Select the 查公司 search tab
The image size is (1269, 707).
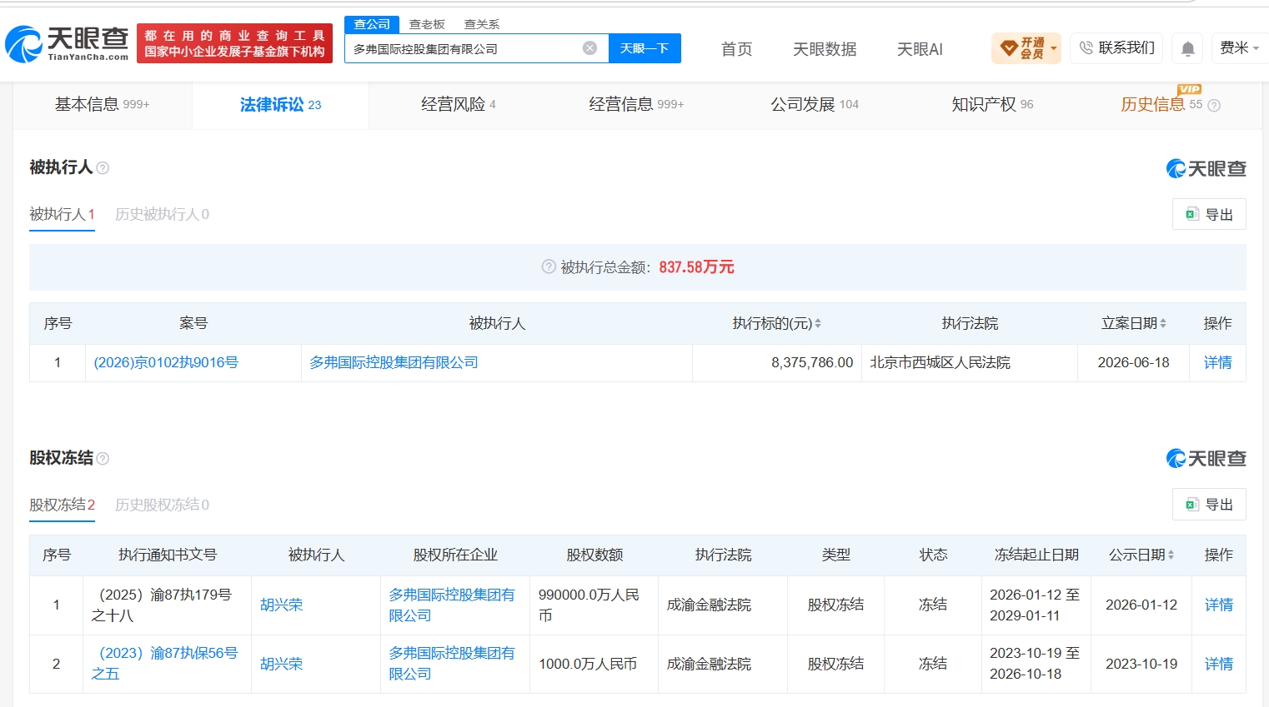pos(372,24)
